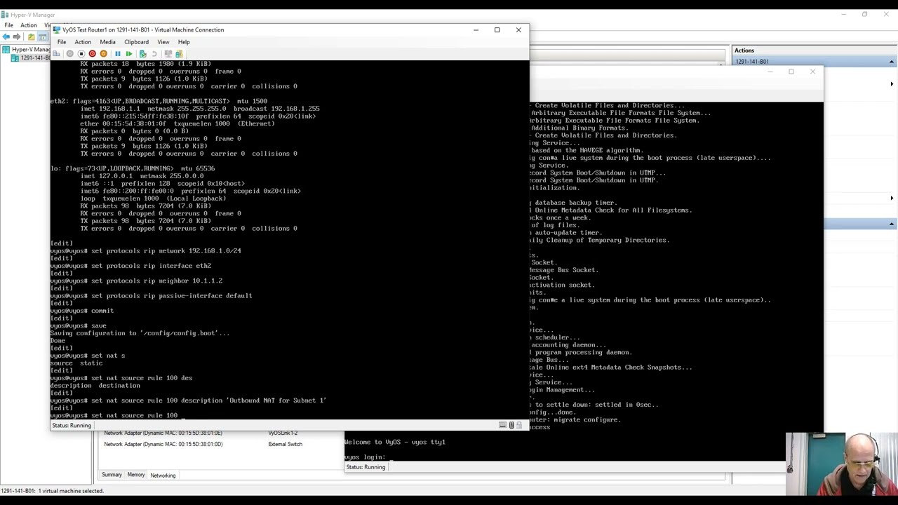Click the keyboard status icon in VM window

click(x=502, y=425)
